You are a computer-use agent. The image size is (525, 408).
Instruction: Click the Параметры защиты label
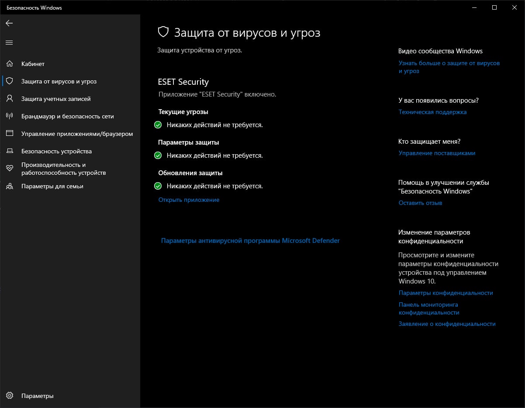tap(189, 142)
